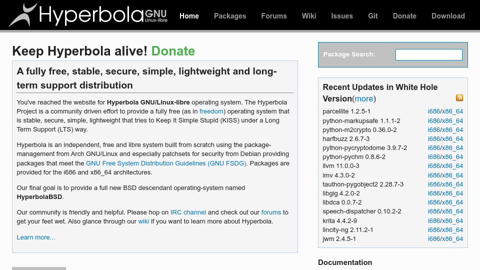480x270 pixels.
Task: Open lincity-ng i686/x86_64 link
Action: point(445,229)
